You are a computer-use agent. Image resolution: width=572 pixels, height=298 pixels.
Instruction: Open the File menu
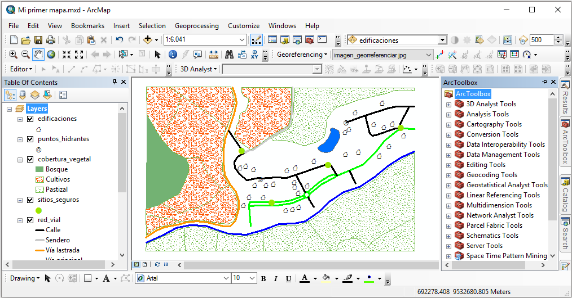(x=14, y=26)
